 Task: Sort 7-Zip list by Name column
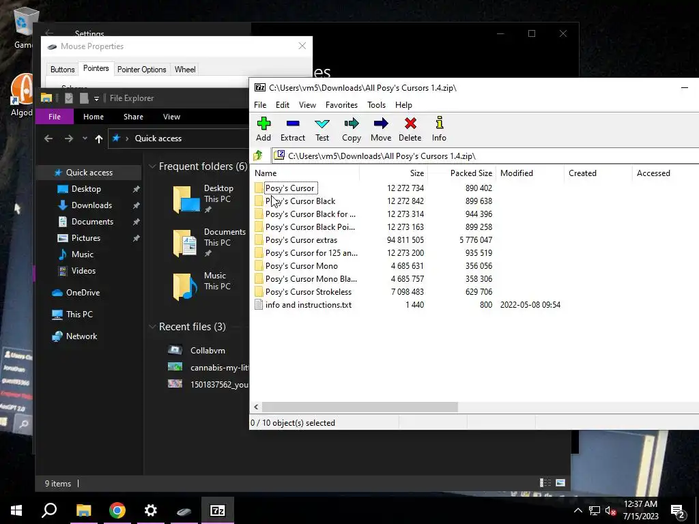tap(305, 173)
